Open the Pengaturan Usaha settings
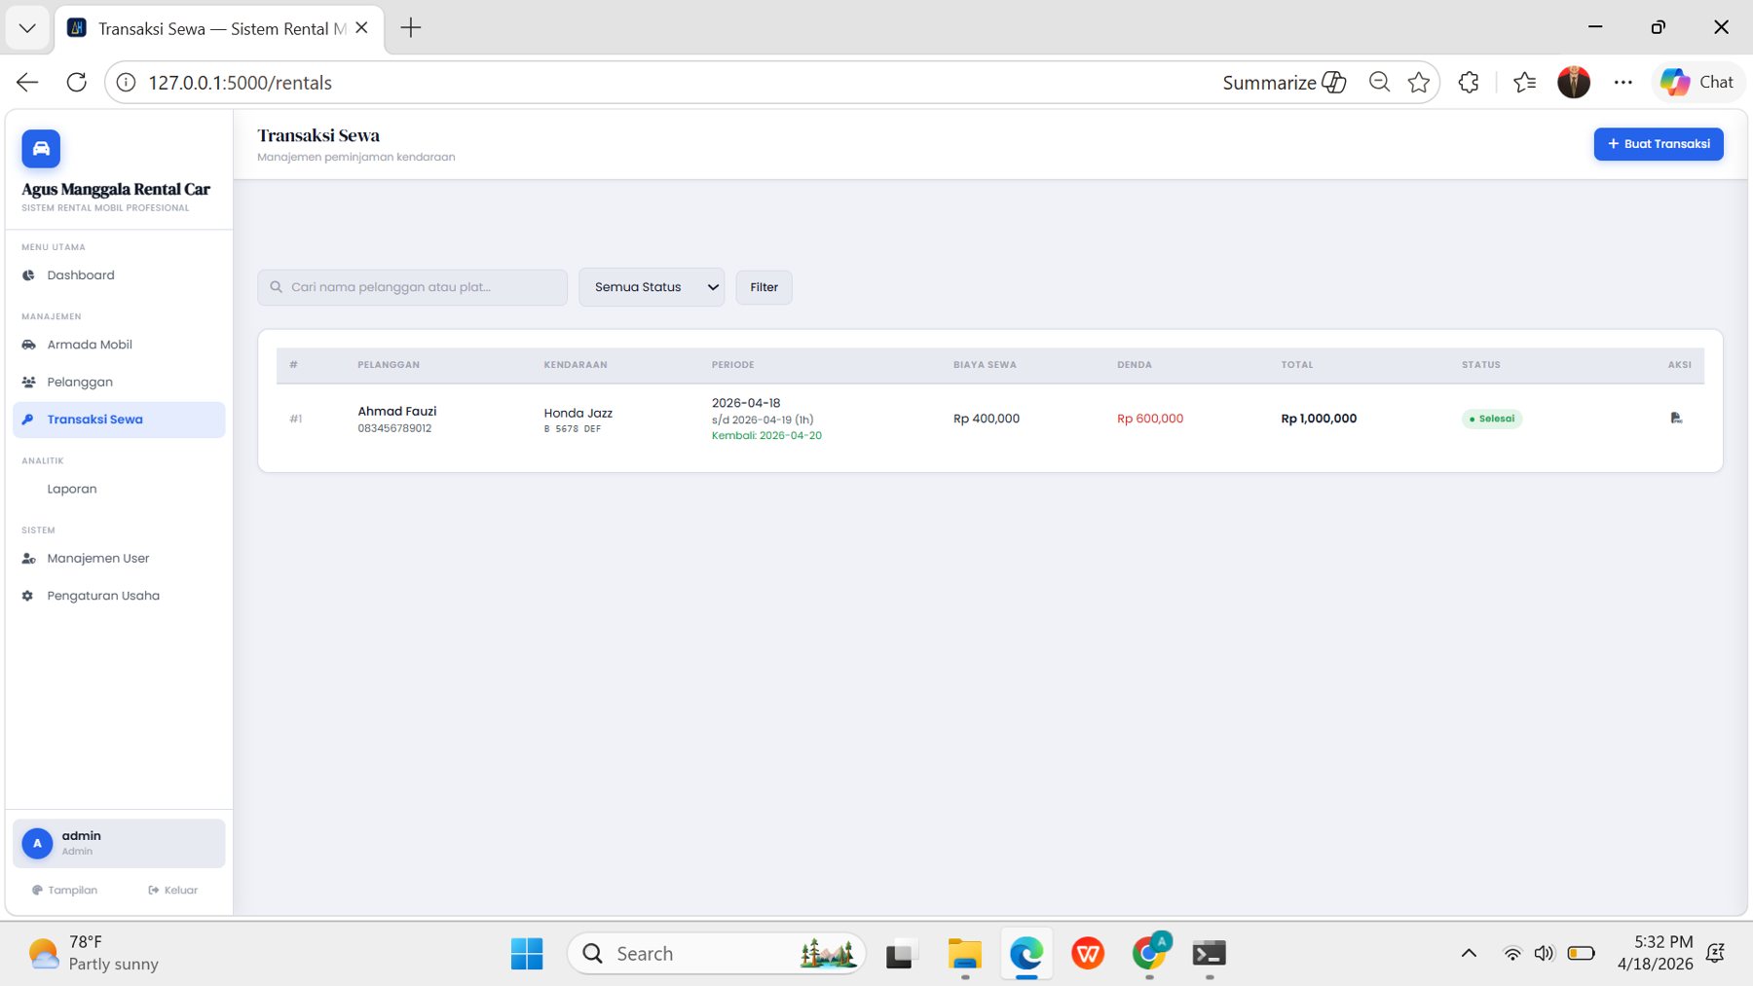This screenshot has width=1753, height=986. pos(103,596)
